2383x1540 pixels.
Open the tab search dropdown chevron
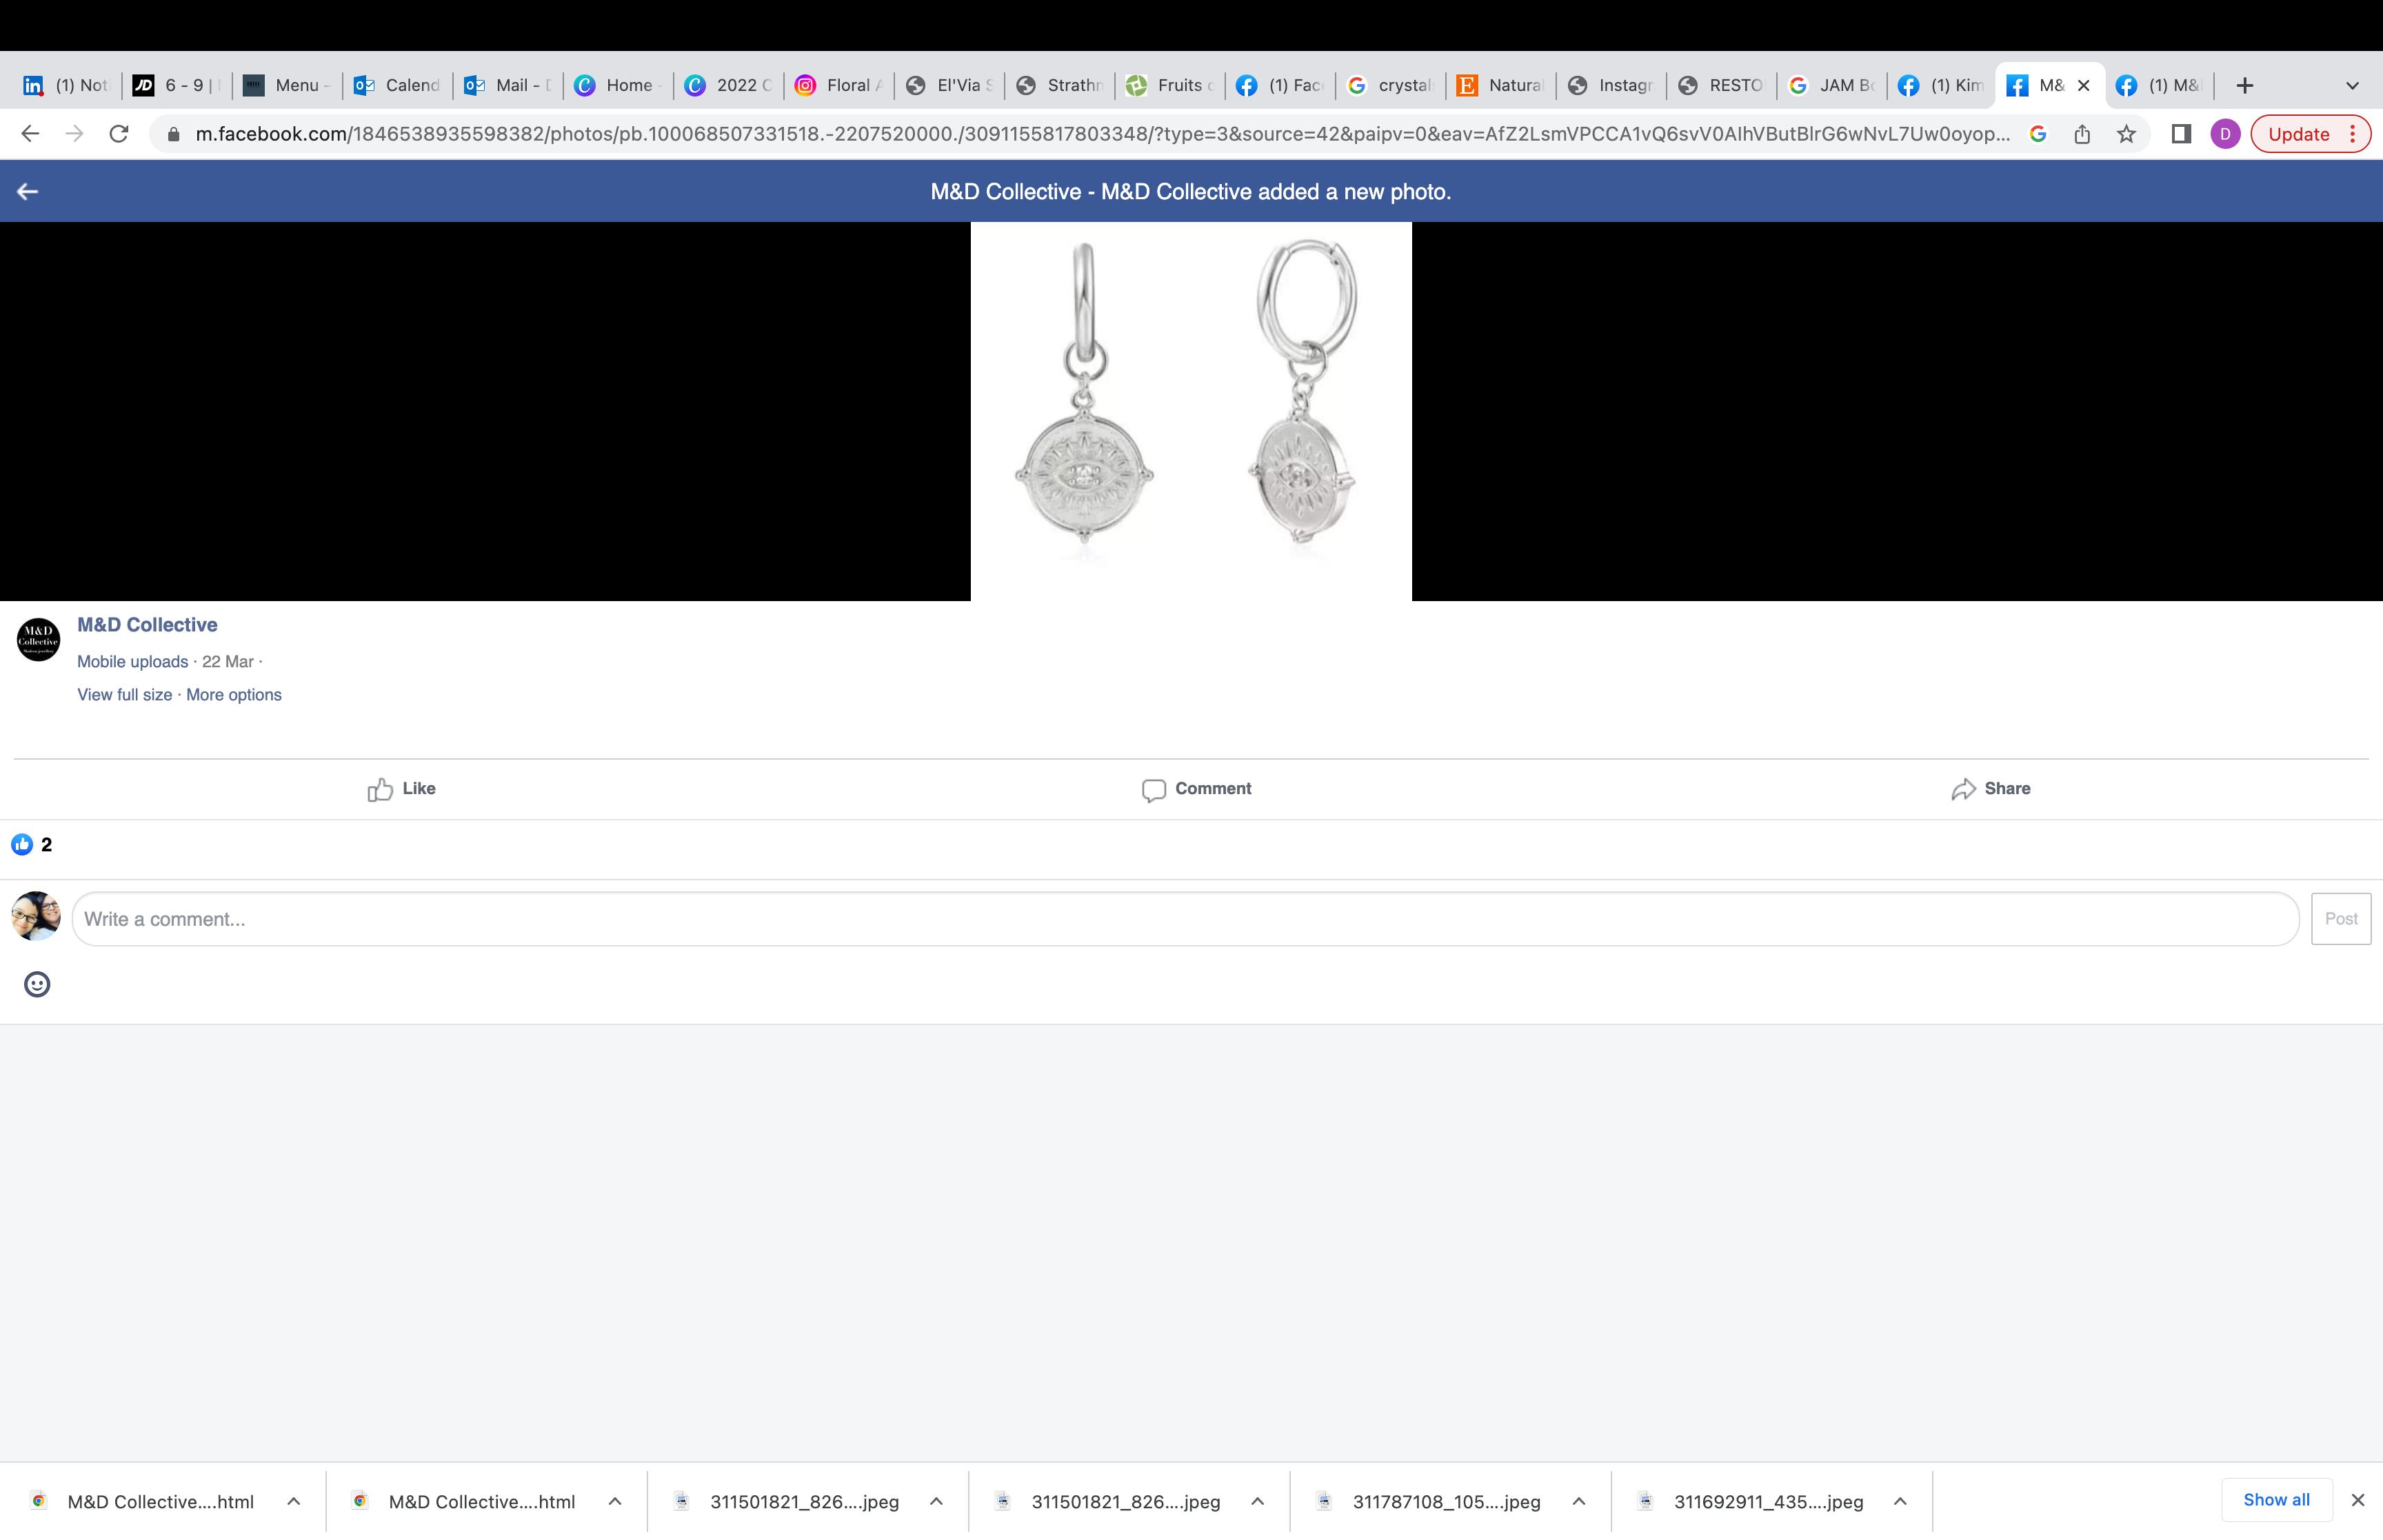2352,86
